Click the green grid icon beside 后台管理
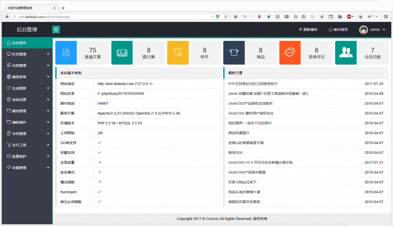The image size is (393, 226). pos(56,29)
